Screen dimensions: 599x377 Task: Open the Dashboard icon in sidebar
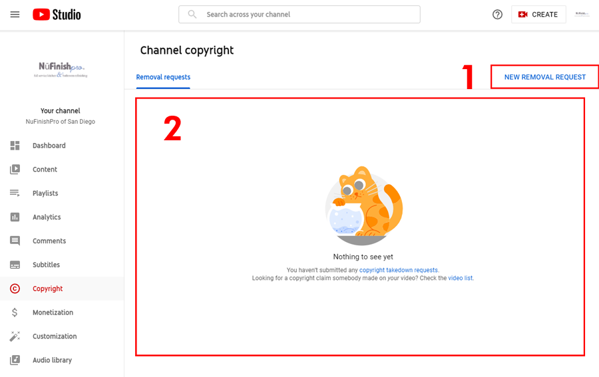[x=15, y=146]
